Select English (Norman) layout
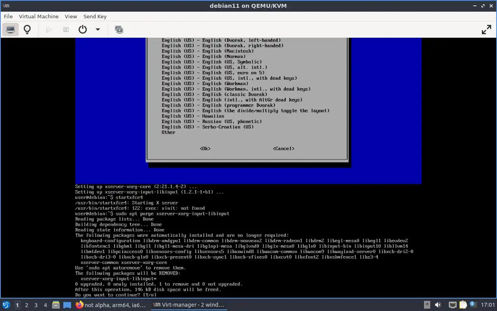The width and height of the screenshot is (497, 311). 204,56
